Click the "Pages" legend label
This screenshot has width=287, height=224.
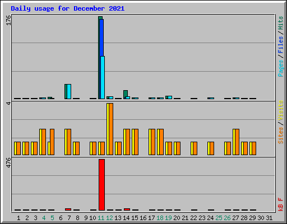point(280,68)
